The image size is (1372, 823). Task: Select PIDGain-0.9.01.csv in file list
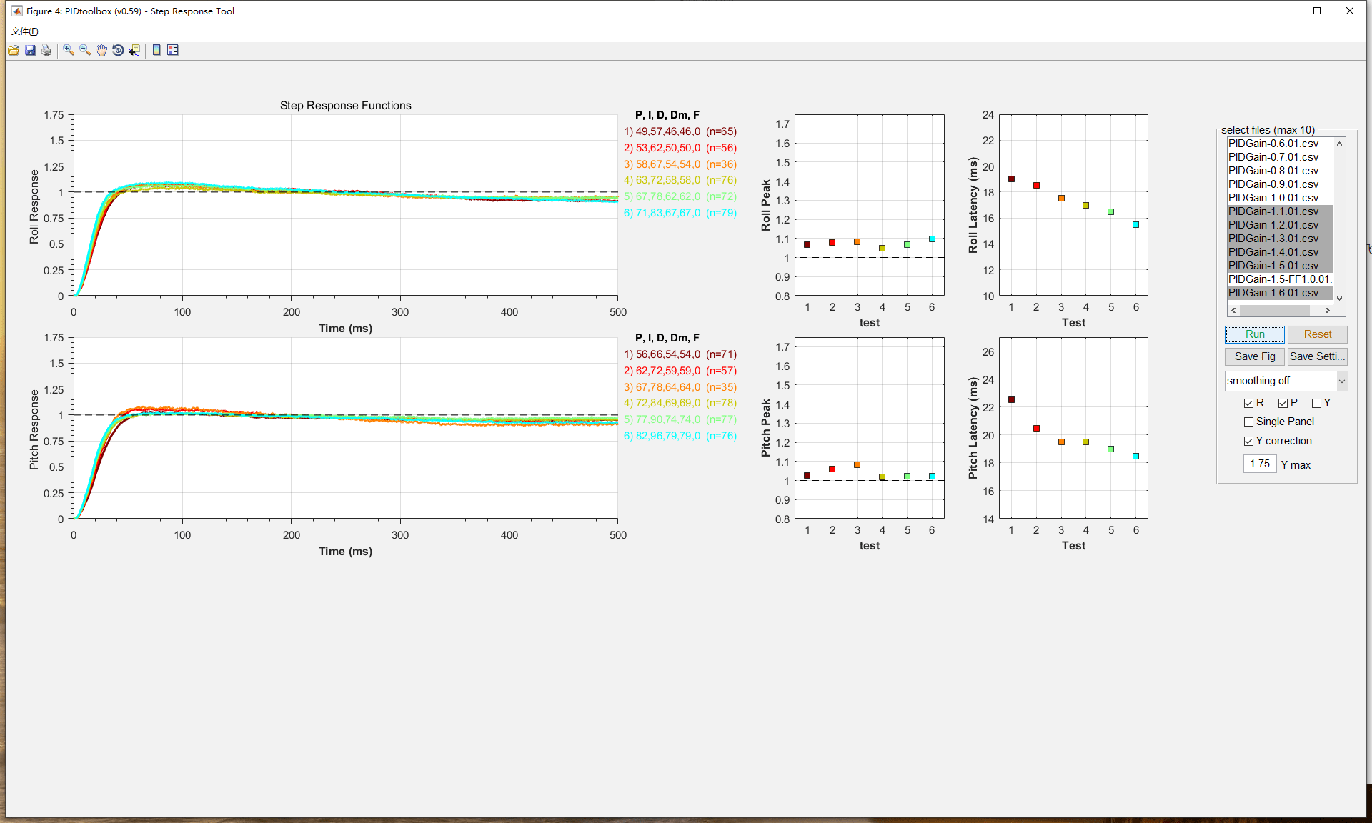pyautogui.click(x=1280, y=184)
